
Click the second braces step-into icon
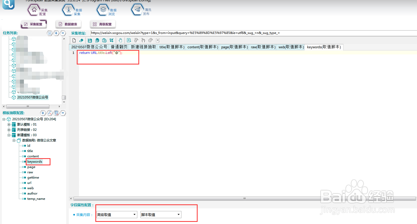coord(143,40)
